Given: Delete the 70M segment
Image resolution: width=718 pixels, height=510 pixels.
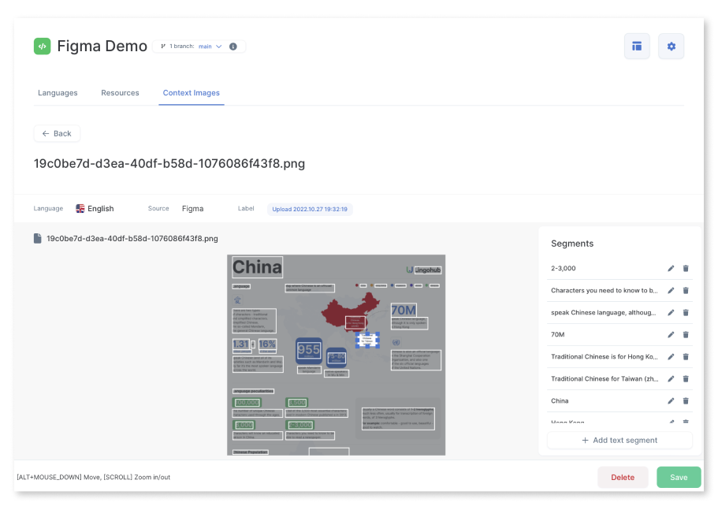Looking at the screenshot, I should click(686, 335).
